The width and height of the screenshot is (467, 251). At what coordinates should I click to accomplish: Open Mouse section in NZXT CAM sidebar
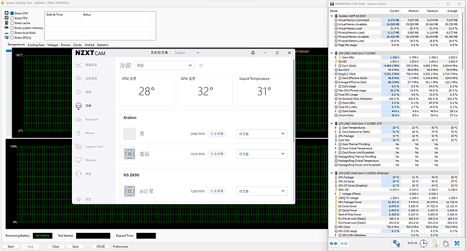[x=85, y=133]
